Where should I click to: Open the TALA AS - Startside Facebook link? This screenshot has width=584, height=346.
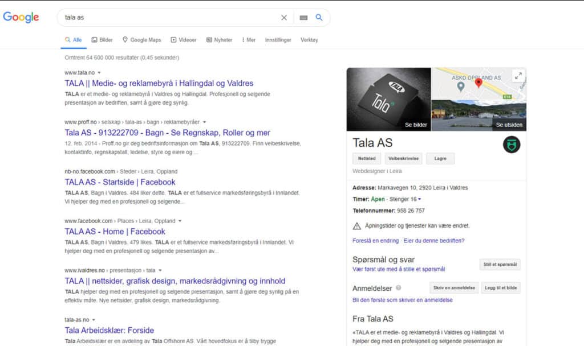point(120,182)
